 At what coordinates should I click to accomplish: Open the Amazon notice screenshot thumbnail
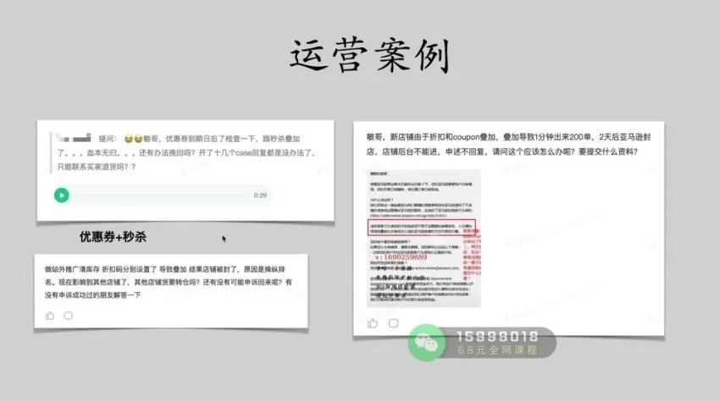point(424,238)
